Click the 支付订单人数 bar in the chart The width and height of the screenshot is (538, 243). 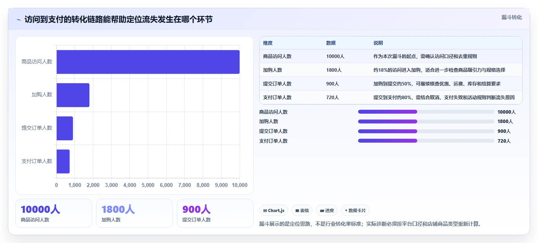point(63,161)
